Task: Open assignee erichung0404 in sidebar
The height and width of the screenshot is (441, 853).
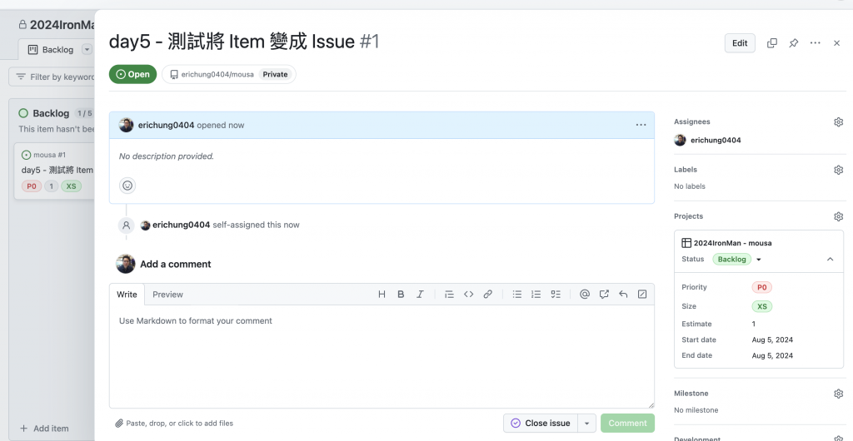Action: [x=716, y=140]
